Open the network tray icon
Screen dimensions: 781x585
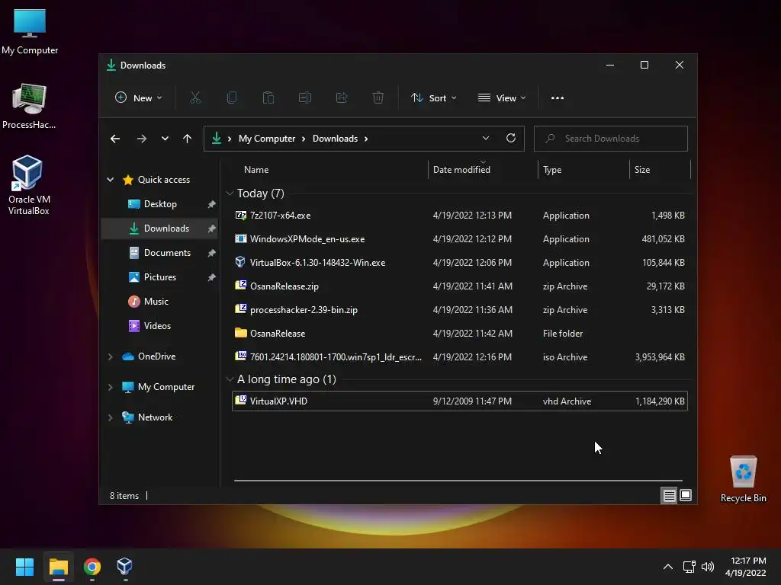point(689,567)
